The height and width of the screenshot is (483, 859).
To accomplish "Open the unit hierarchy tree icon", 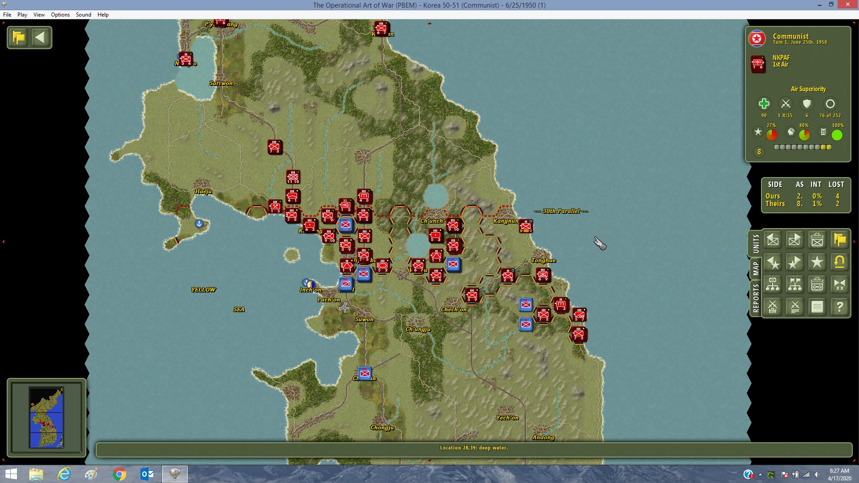I will (773, 284).
